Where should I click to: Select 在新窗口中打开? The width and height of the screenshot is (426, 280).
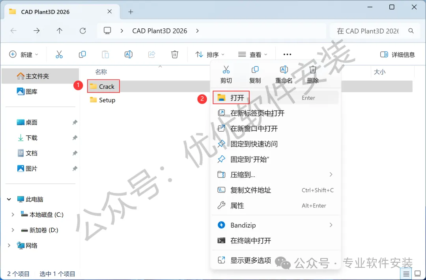[275, 129]
